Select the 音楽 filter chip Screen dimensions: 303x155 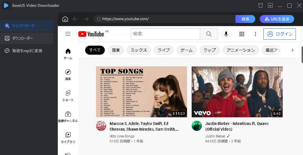pos(116,50)
